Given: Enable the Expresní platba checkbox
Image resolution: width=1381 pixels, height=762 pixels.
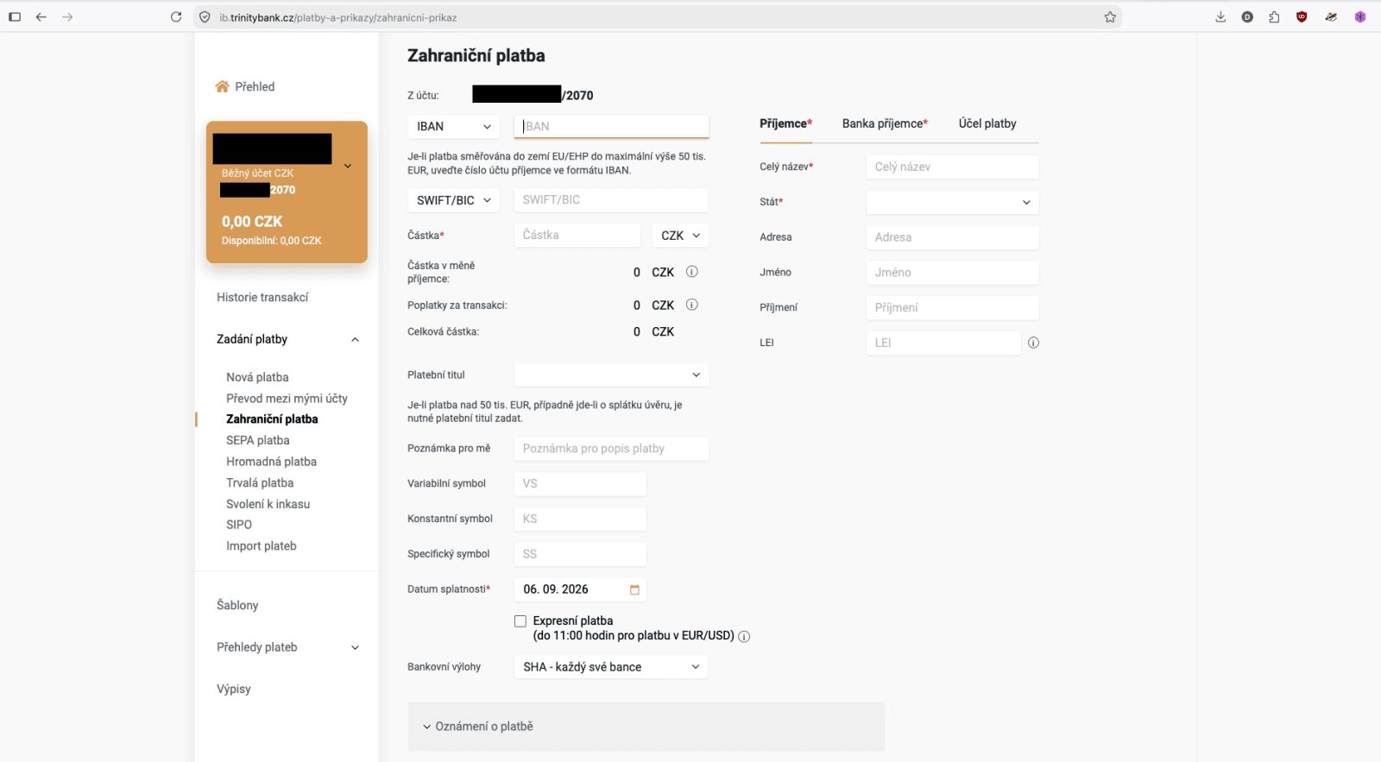Looking at the screenshot, I should tap(520, 621).
